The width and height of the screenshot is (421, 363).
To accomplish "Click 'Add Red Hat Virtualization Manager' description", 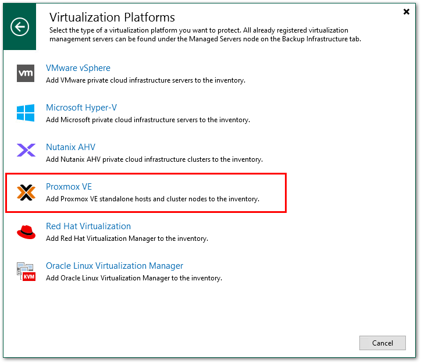I will pyautogui.click(x=127, y=239).
